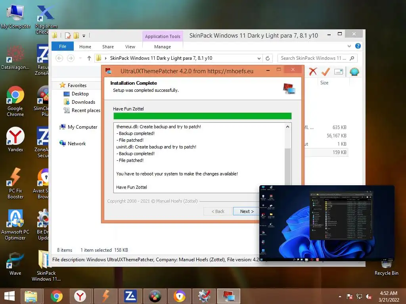Expand the Explorer ribbon chevron
The height and width of the screenshot is (304, 406).
tap(349, 46)
